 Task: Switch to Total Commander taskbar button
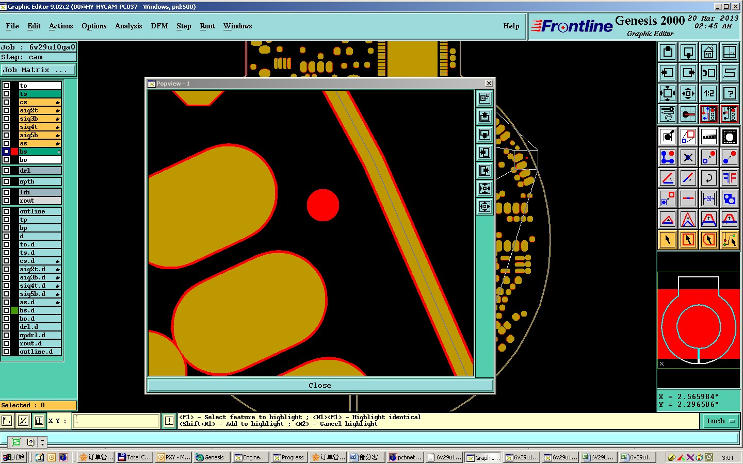coord(134,457)
